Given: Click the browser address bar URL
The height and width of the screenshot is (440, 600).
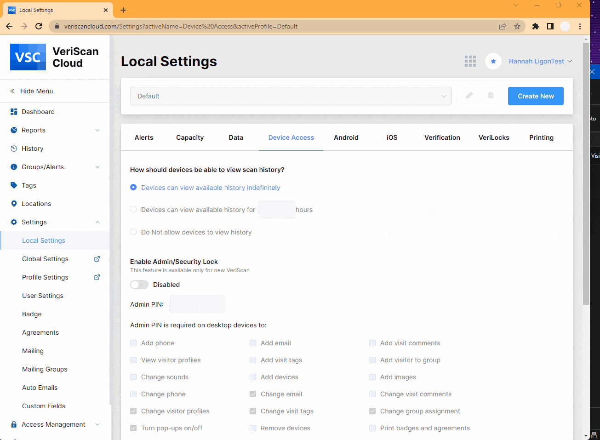Looking at the screenshot, I should tap(181, 26).
